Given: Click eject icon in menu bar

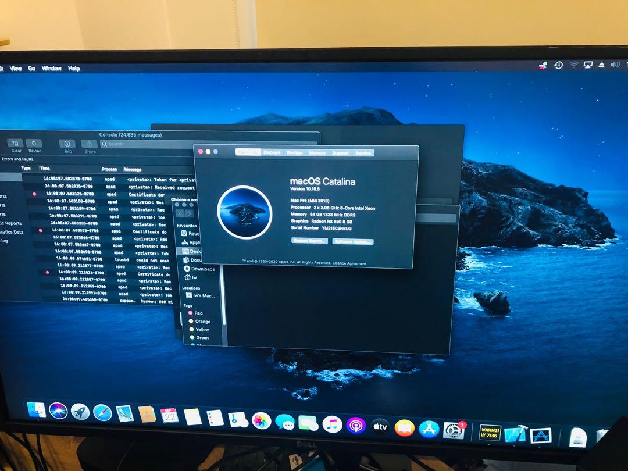Looking at the screenshot, I should pyautogui.click(x=601, y=65).
